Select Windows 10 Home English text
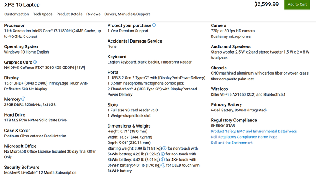The image size is (316, 175). [x=27, y=52]
